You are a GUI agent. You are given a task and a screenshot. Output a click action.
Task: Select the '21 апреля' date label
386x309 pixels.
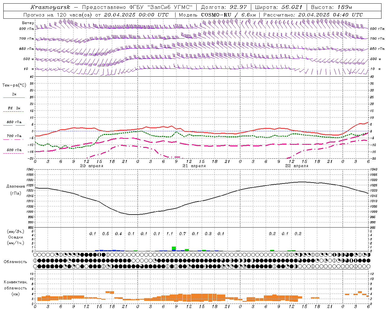coord(194,166)
